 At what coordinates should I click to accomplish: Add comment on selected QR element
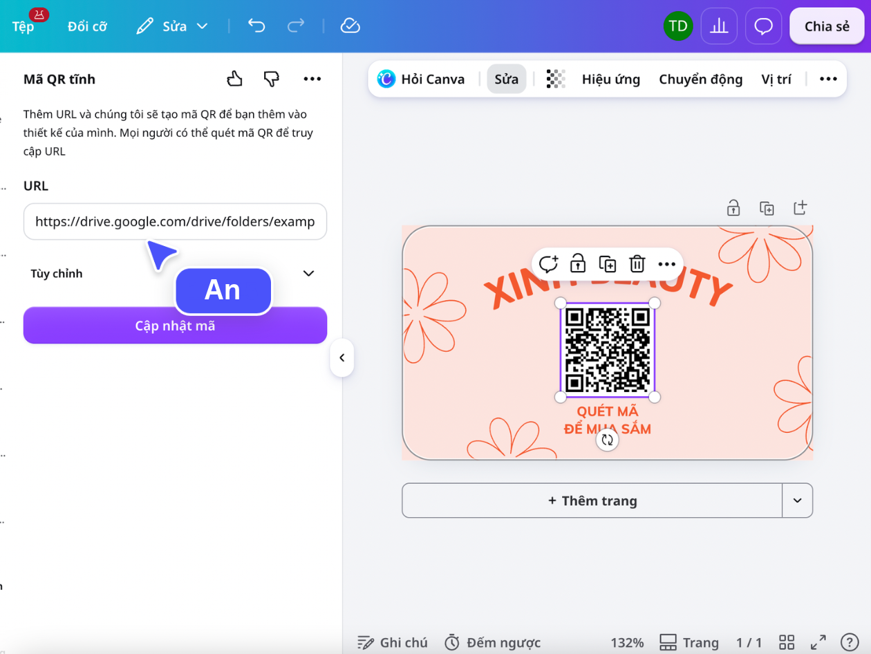pos(548,263)
